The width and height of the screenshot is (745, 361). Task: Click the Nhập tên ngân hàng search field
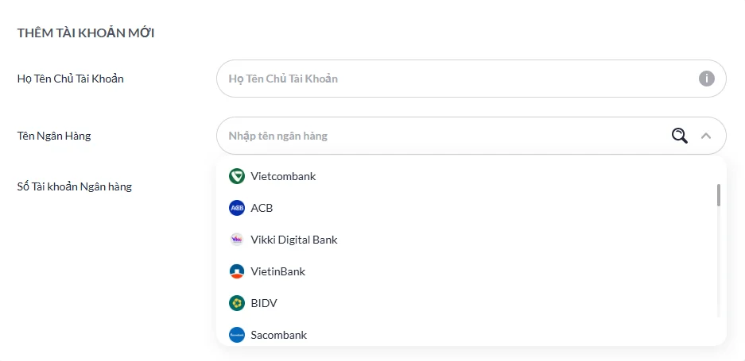point(437,136)
